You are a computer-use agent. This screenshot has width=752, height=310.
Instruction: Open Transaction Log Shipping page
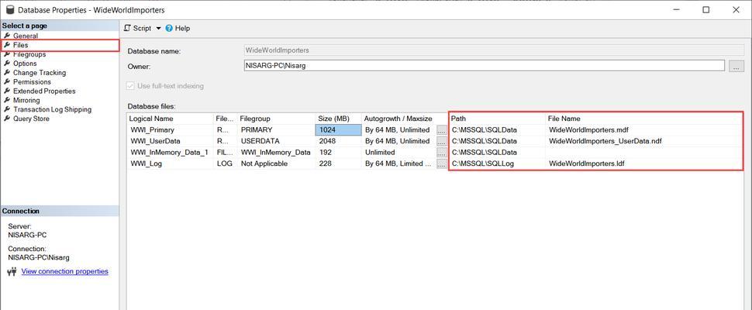[52, 109]
